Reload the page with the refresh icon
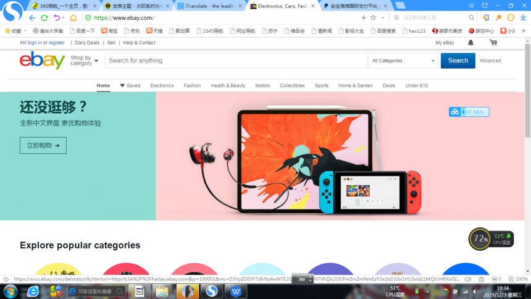Viewport: 531px width, 299px height. (x=44, y=18)
